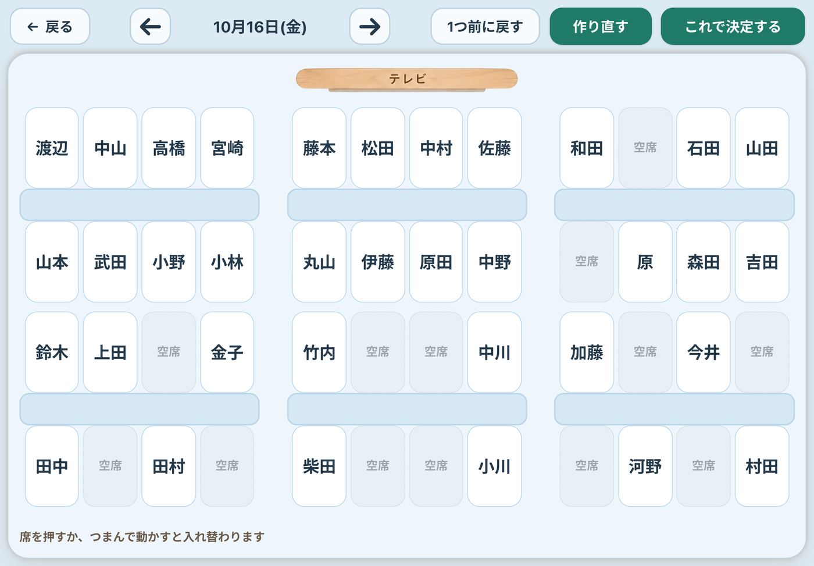This screenshot has height=566, width=814.
Task: Select the 和田 seat
Action: click(x=587, y=148)
